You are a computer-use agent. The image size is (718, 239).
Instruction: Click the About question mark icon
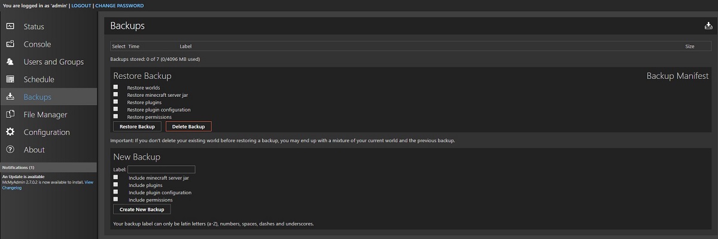click(10, 149)
